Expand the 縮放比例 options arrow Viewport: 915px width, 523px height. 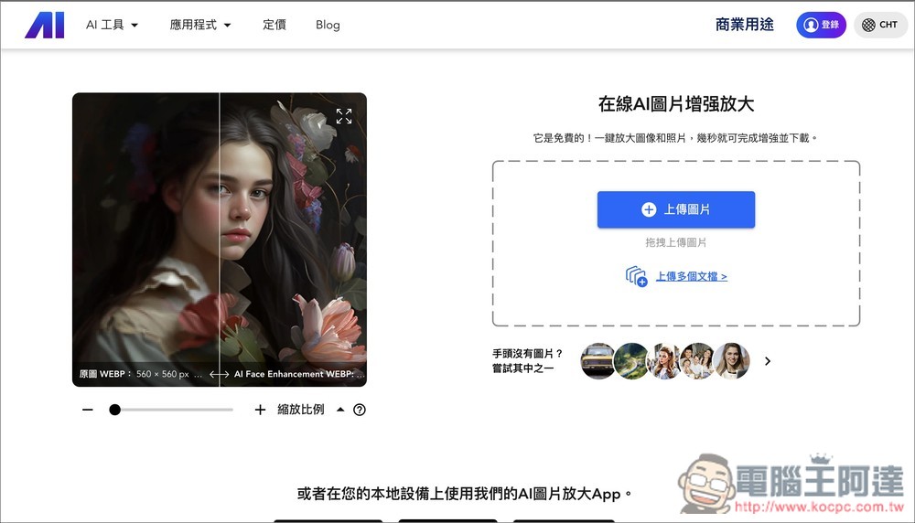[x=340, y=410]
